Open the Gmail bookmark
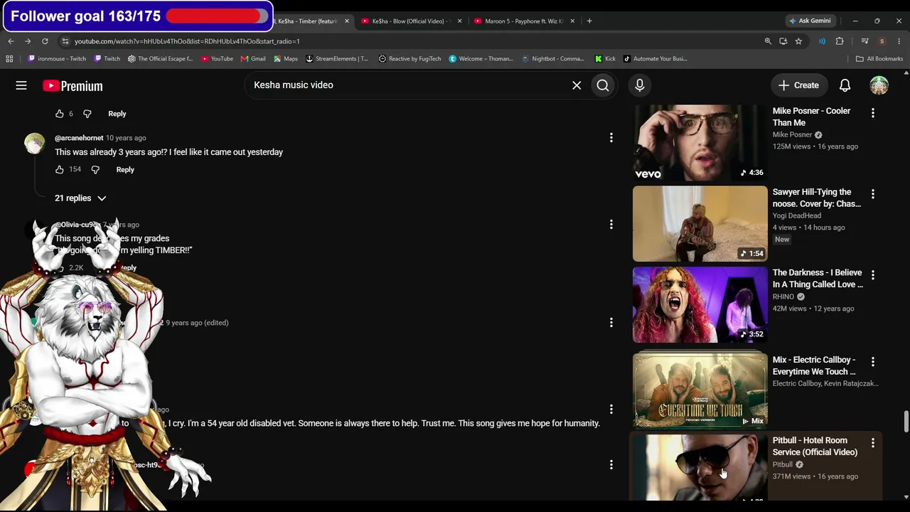Screen dimensions: 910x512 253,59
